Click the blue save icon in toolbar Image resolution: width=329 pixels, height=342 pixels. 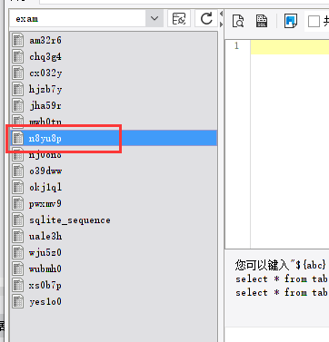[291, 21]
